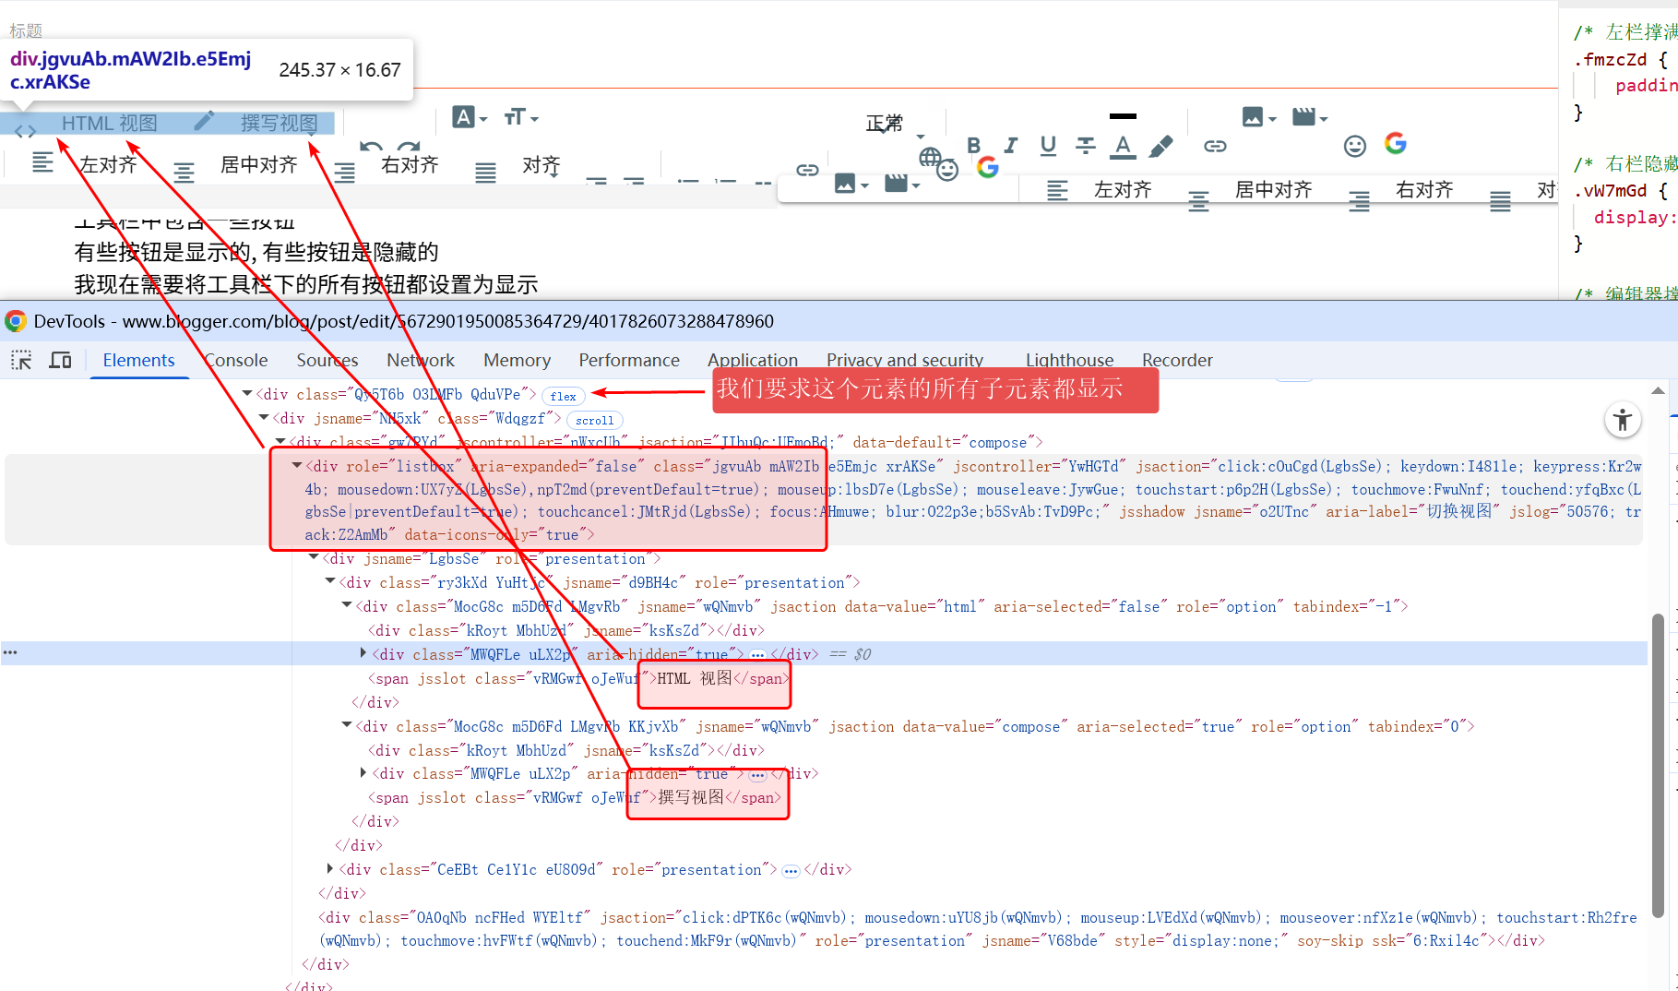Open the accessibility icon in DevTools
The height and width of the screenshot is (991, 1678).
pos(1623,421)
